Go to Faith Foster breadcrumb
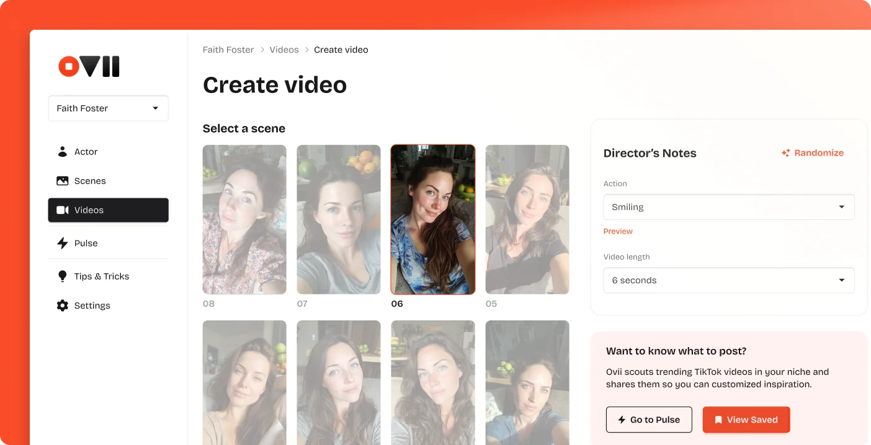Image resolution: width=871 pixels, height=445 pixels. 228,50
